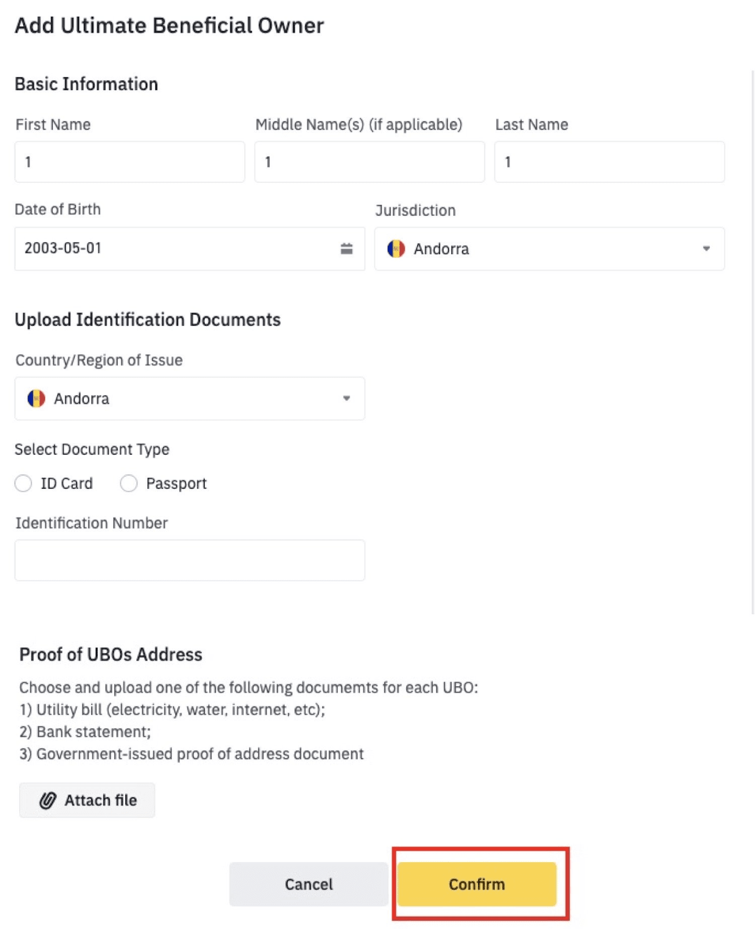Focus the First Name input field
This screenshot has height=929, width=755.
tap(129, 161)
